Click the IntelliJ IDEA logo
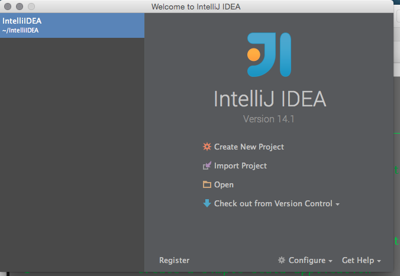 click(269, 54)
